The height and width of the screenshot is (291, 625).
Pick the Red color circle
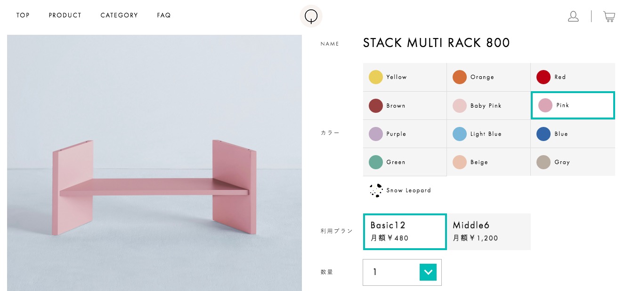(544, 77)
